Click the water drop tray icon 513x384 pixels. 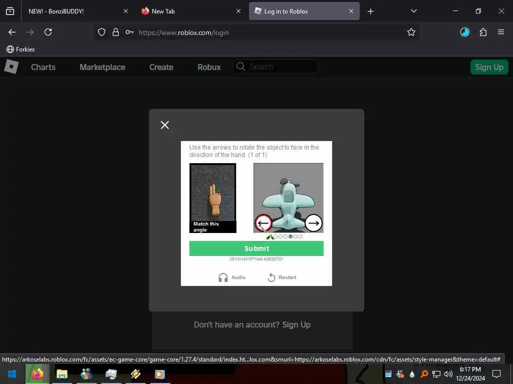click(412, 374)
